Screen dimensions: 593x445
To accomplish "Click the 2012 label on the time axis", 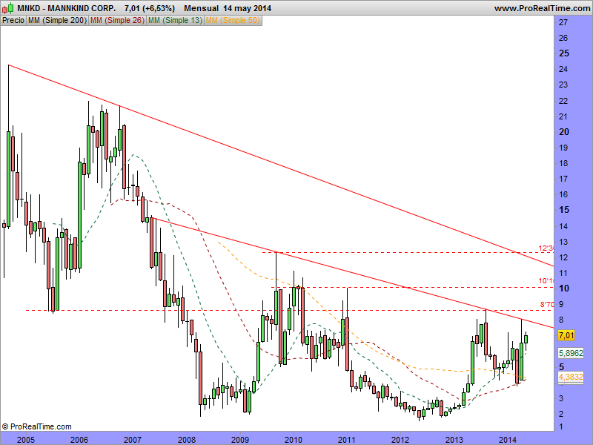I will click(x=400, y=439).
